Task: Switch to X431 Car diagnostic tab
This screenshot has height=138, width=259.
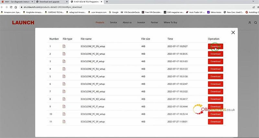Action: [17, 2]
